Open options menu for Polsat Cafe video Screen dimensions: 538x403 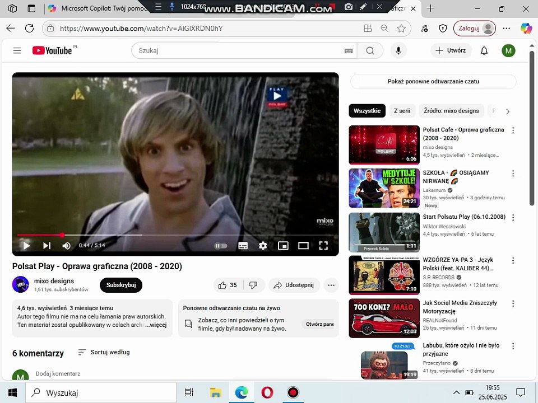coord(513,130)
